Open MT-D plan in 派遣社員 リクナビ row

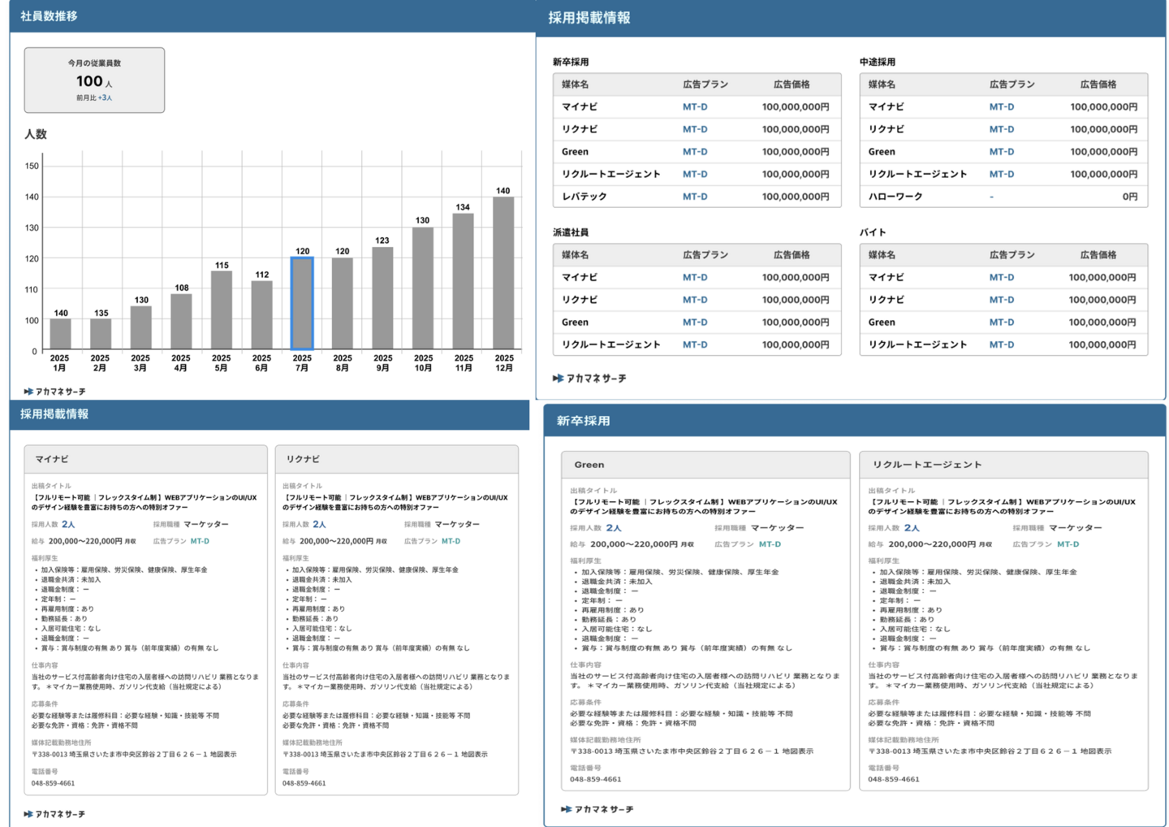point(695,300)
